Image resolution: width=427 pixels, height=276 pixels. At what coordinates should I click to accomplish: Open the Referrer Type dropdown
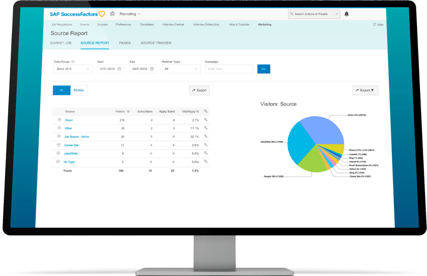coord(181,69)
